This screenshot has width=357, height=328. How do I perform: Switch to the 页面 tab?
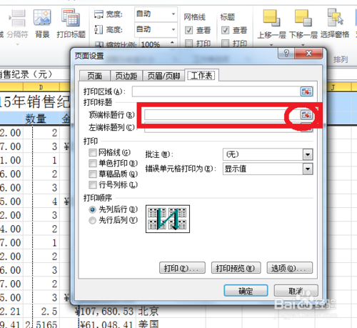[x=95, y=76]
